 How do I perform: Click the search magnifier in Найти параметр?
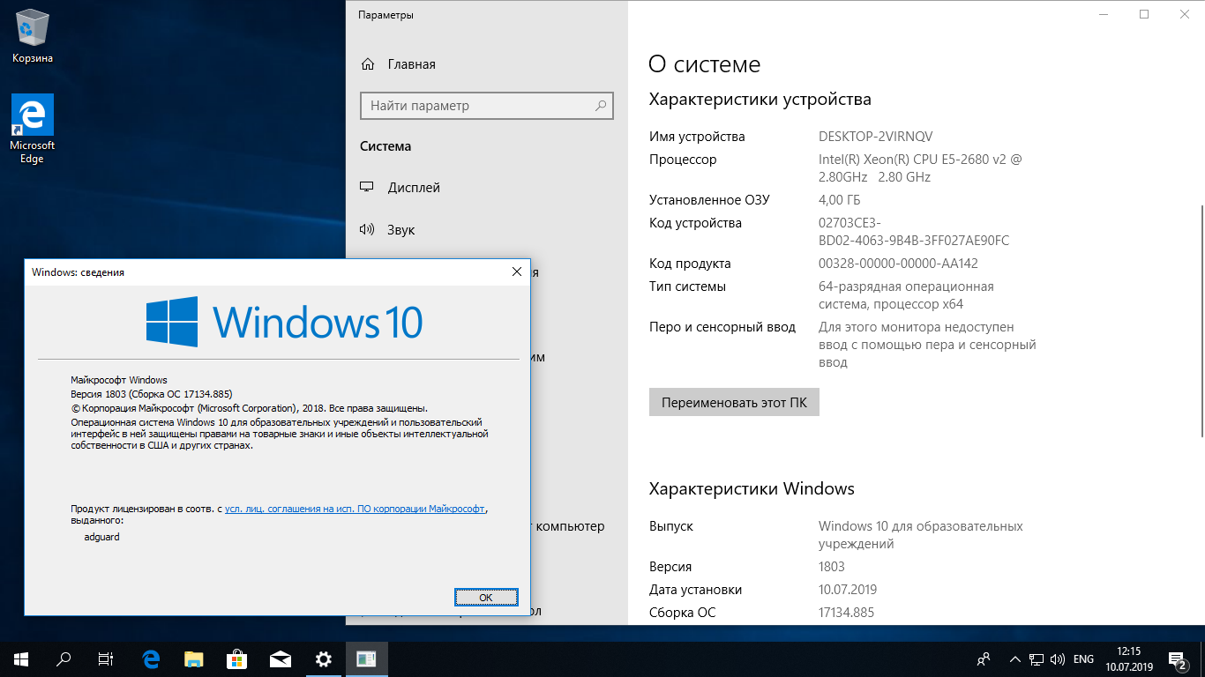(x=601, y=106)
